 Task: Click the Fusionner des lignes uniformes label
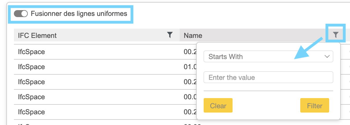[x=79, y=14]
